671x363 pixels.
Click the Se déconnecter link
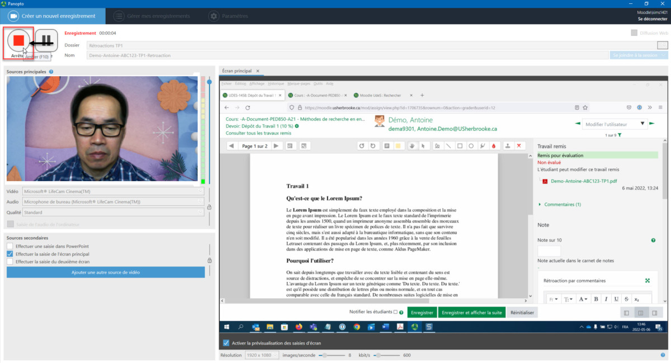point(653,19)
